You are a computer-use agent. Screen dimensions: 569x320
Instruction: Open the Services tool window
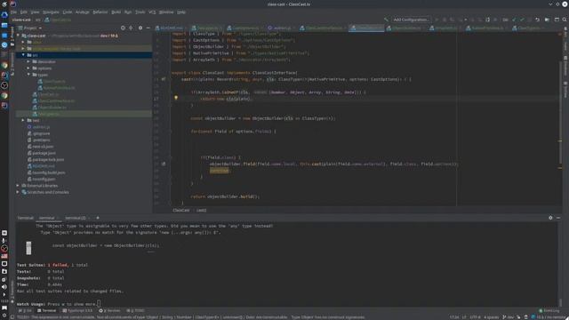[109, 311]
